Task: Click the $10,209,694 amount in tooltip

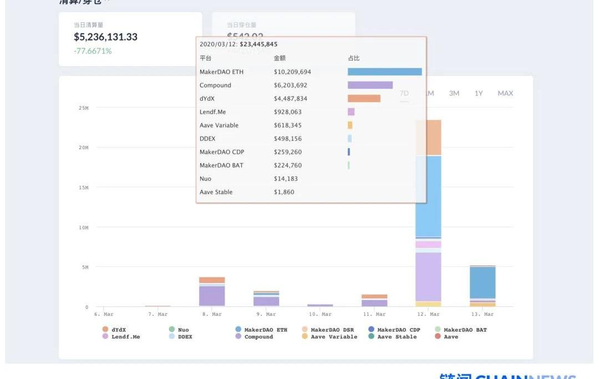Action: click(292, 72)
